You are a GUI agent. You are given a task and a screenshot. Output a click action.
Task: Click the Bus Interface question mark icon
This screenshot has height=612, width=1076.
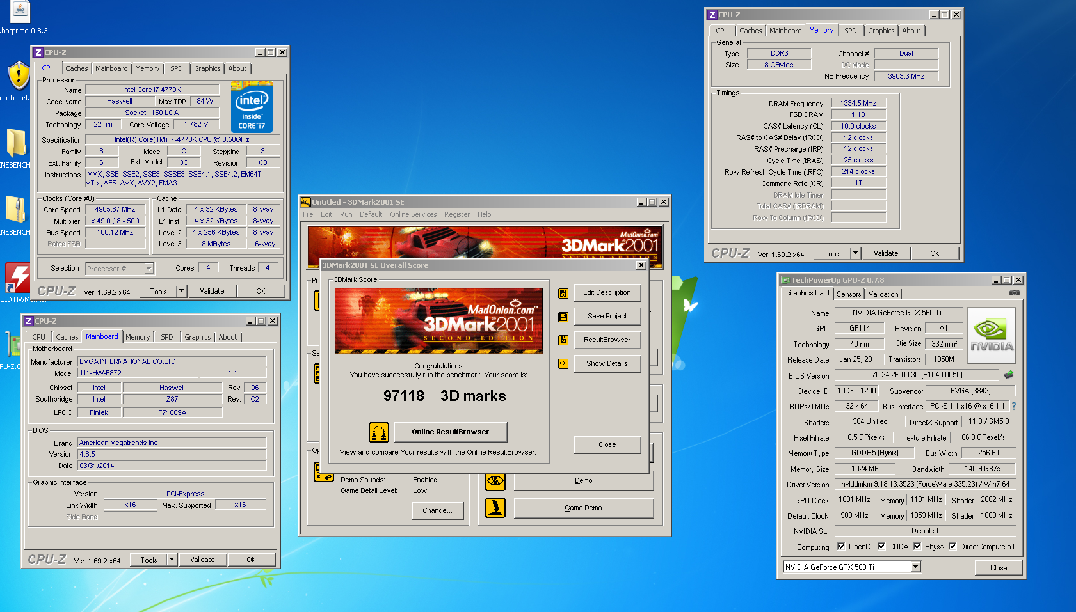1014,406
